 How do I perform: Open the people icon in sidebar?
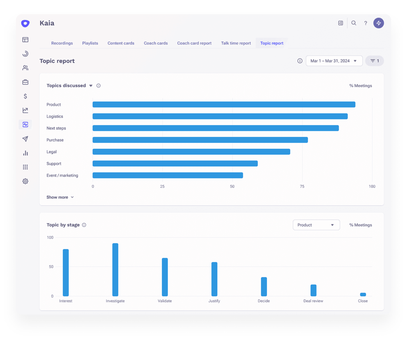click(x=25, y=68)
